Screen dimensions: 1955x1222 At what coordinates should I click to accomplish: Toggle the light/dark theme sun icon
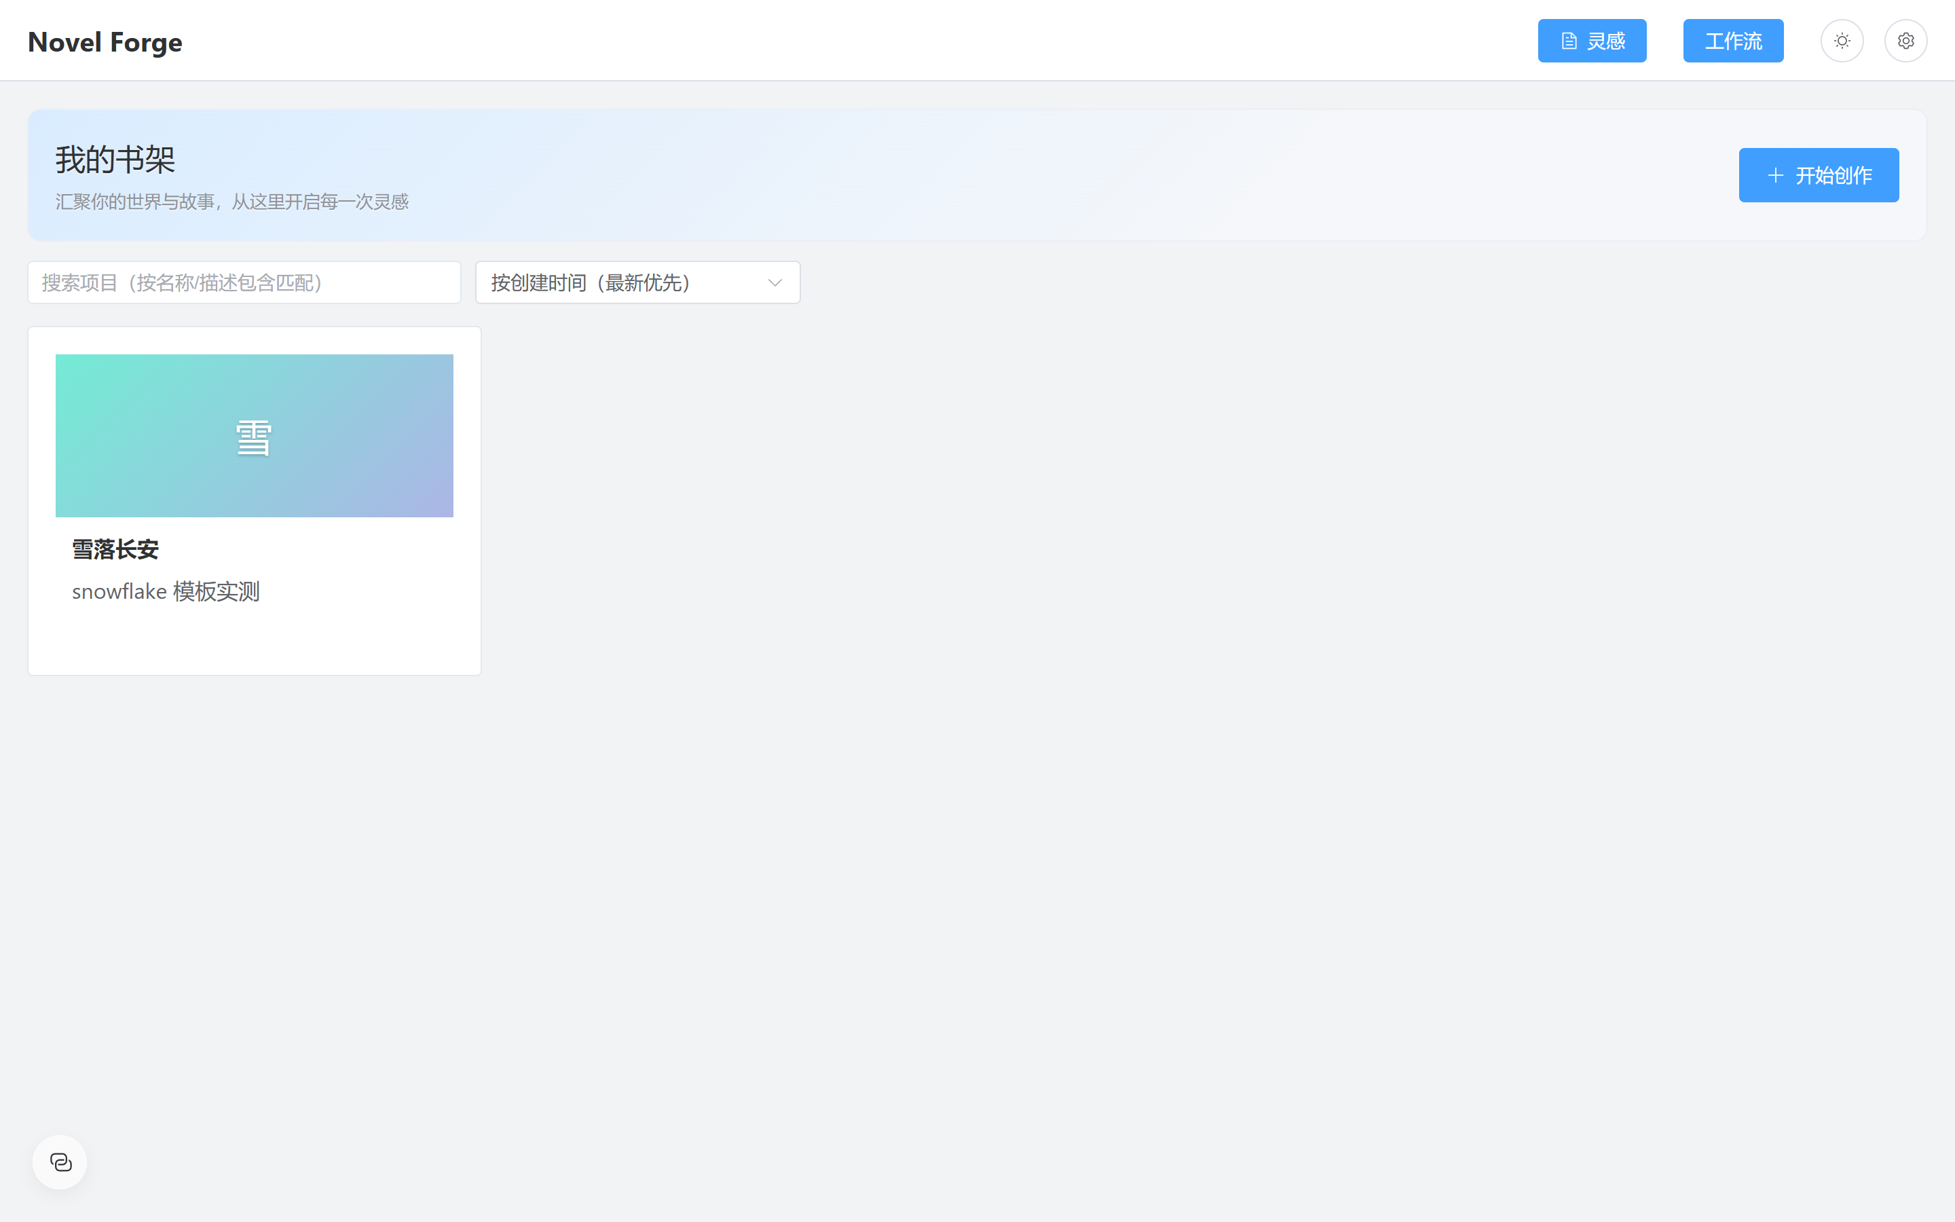point(1842,41)
